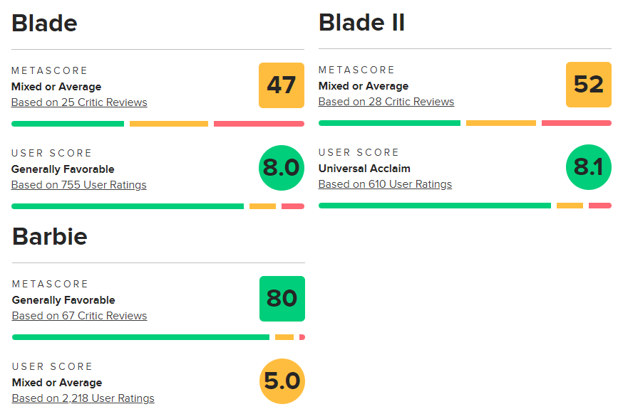This screenshot has height=414, width=618.
Task: Click Blade's green 8.0 user score circle
Action: click(282, 168)
